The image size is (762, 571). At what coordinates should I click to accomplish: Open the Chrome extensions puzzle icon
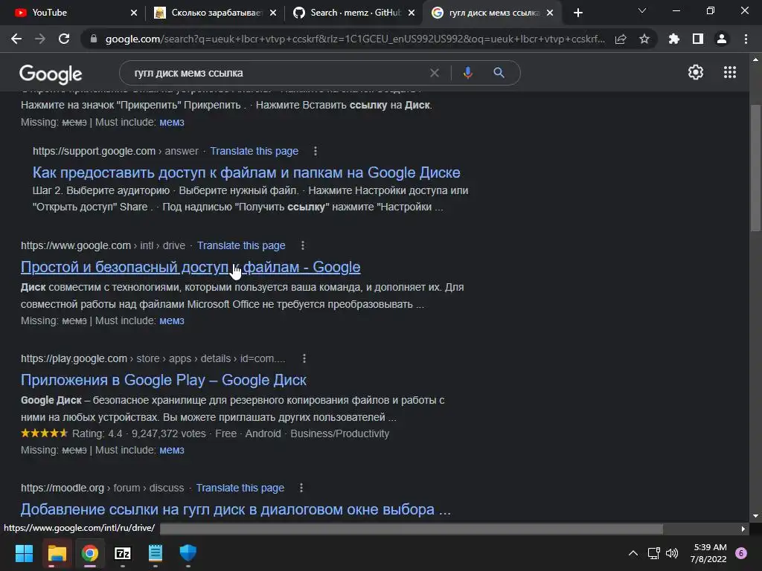pos(674,39)
